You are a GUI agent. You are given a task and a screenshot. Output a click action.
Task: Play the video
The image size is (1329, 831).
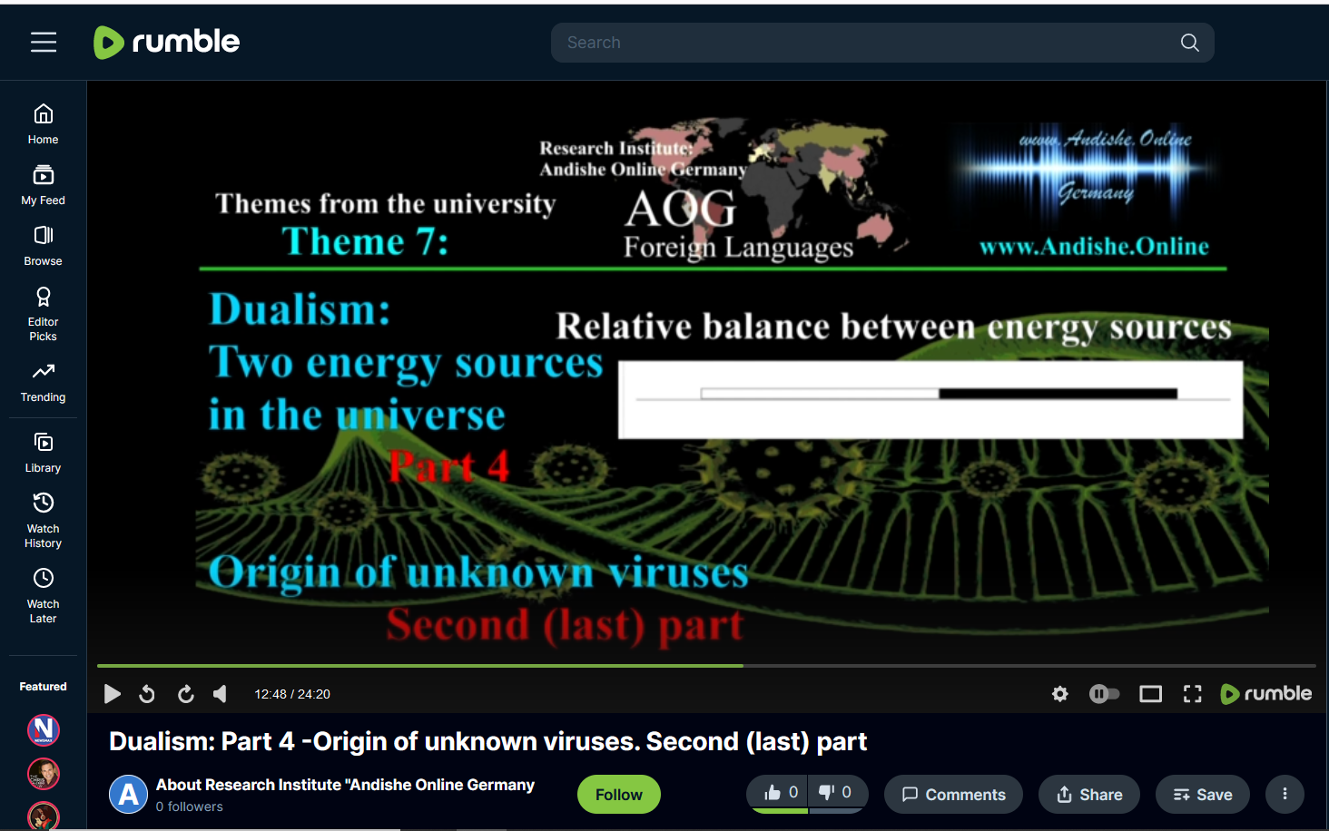point(113,694)
